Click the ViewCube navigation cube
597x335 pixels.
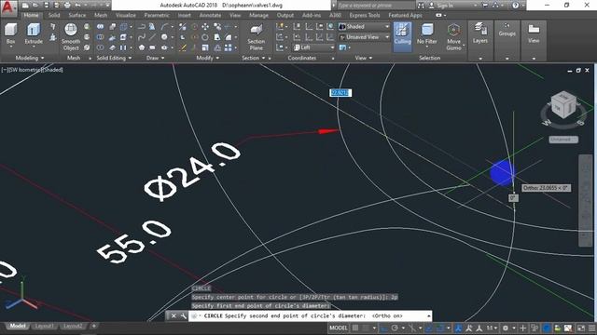point(563,106)
